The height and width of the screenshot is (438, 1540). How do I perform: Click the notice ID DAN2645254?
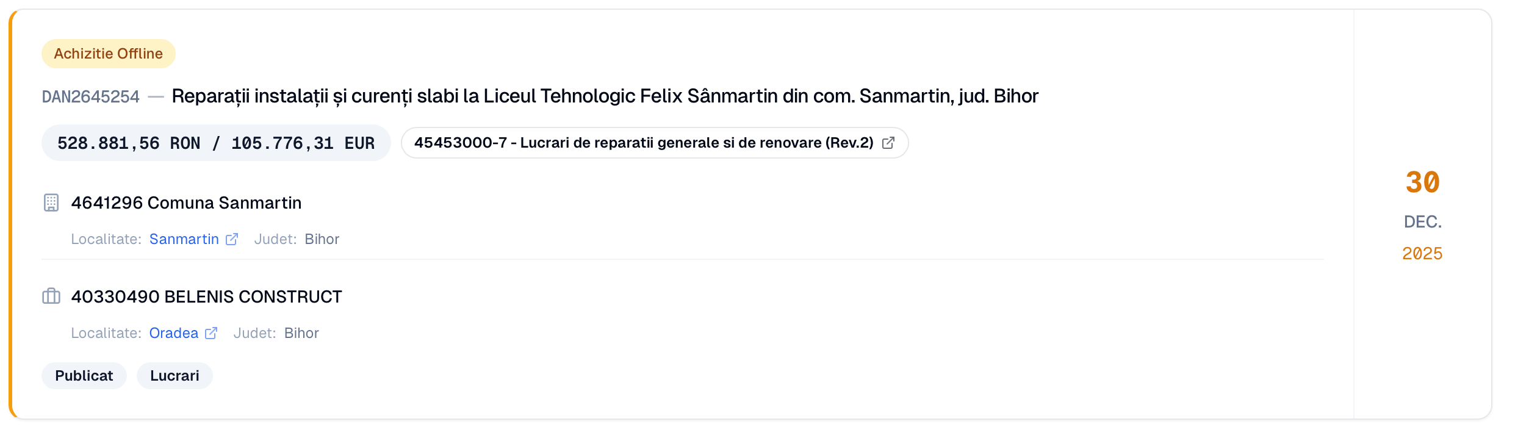point(90,97)
